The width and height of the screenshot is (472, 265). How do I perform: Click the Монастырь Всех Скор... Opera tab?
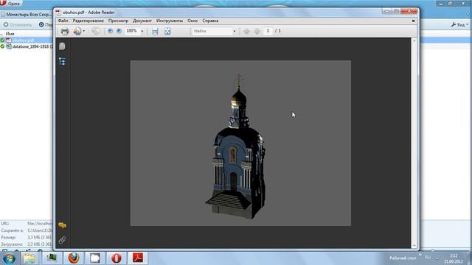click(27, 15)
